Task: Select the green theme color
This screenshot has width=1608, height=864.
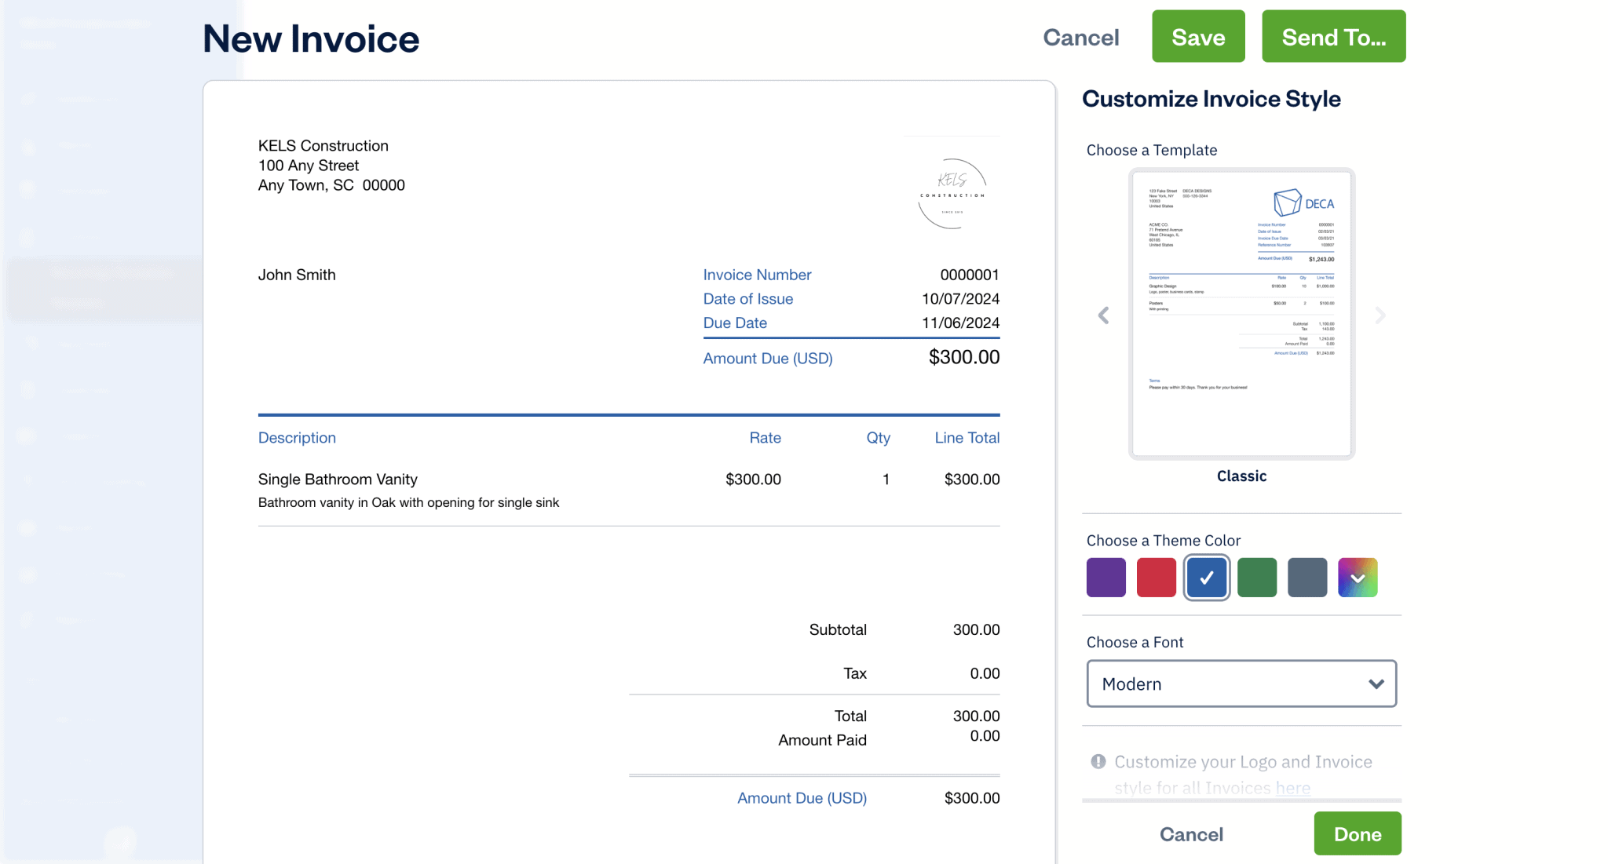Action: pos(1256,577)
